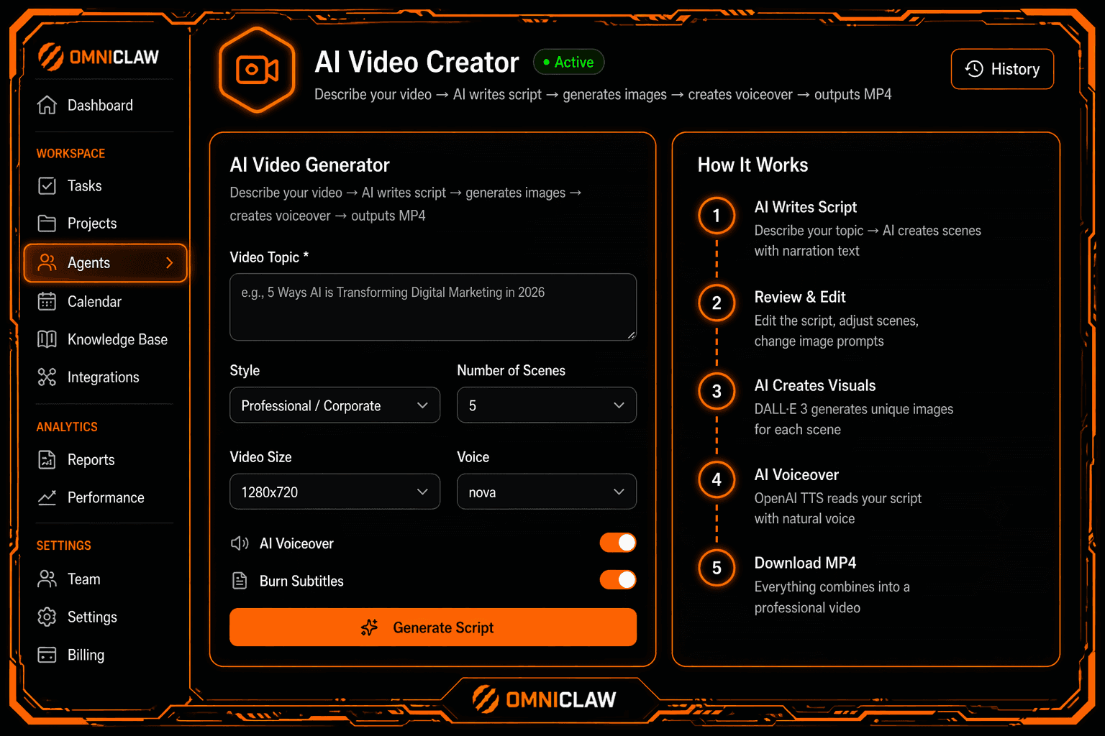Click the Calendar icon in sidebar

click(47, 301)
